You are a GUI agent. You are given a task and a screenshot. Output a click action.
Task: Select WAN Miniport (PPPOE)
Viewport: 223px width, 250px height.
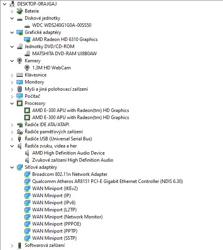[x=57, y=224]
